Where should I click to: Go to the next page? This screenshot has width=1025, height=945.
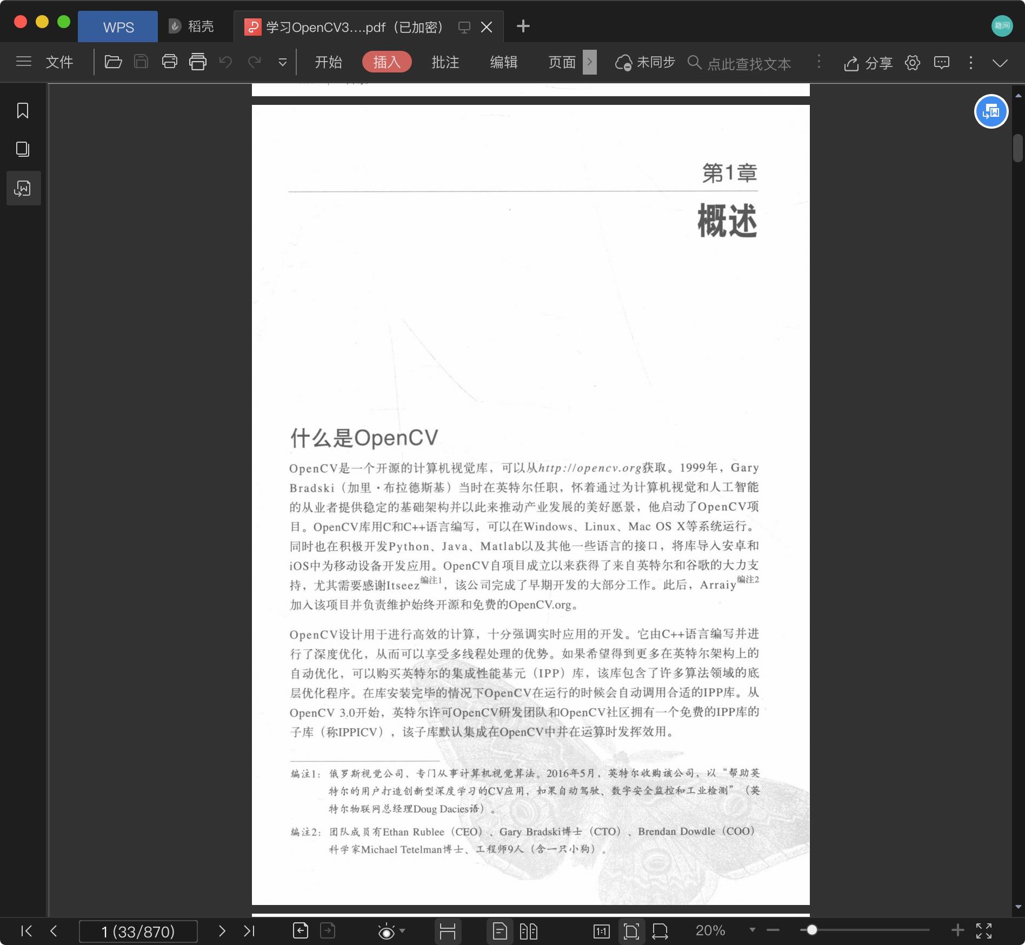click(222, 931)
